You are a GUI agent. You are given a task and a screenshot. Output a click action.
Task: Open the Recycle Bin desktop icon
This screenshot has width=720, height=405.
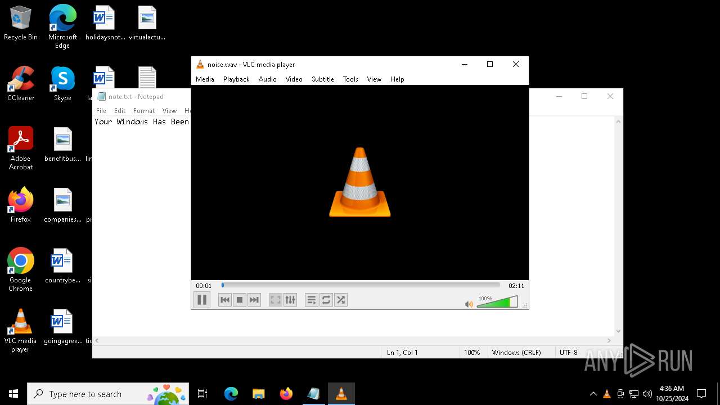[x=21, y=24]
